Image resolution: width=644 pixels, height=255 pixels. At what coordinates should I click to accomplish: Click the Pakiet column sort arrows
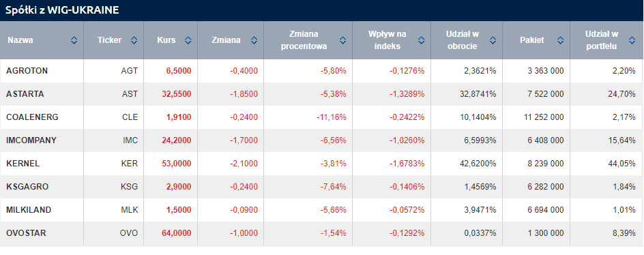tap(560, 40)
